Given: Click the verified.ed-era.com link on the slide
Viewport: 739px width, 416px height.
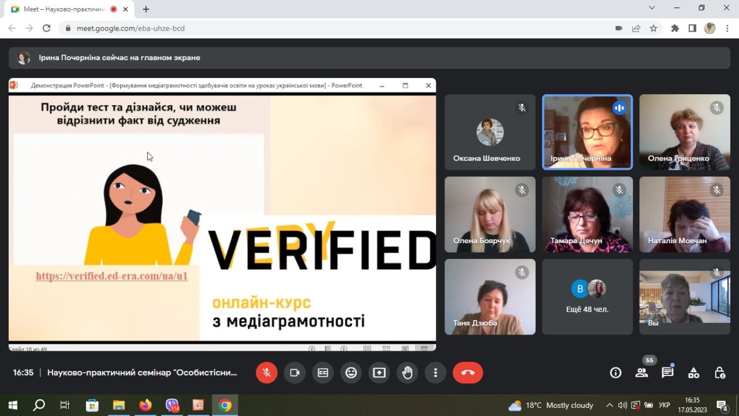Looking at the screenshot, I should click(x=111, y=276).
